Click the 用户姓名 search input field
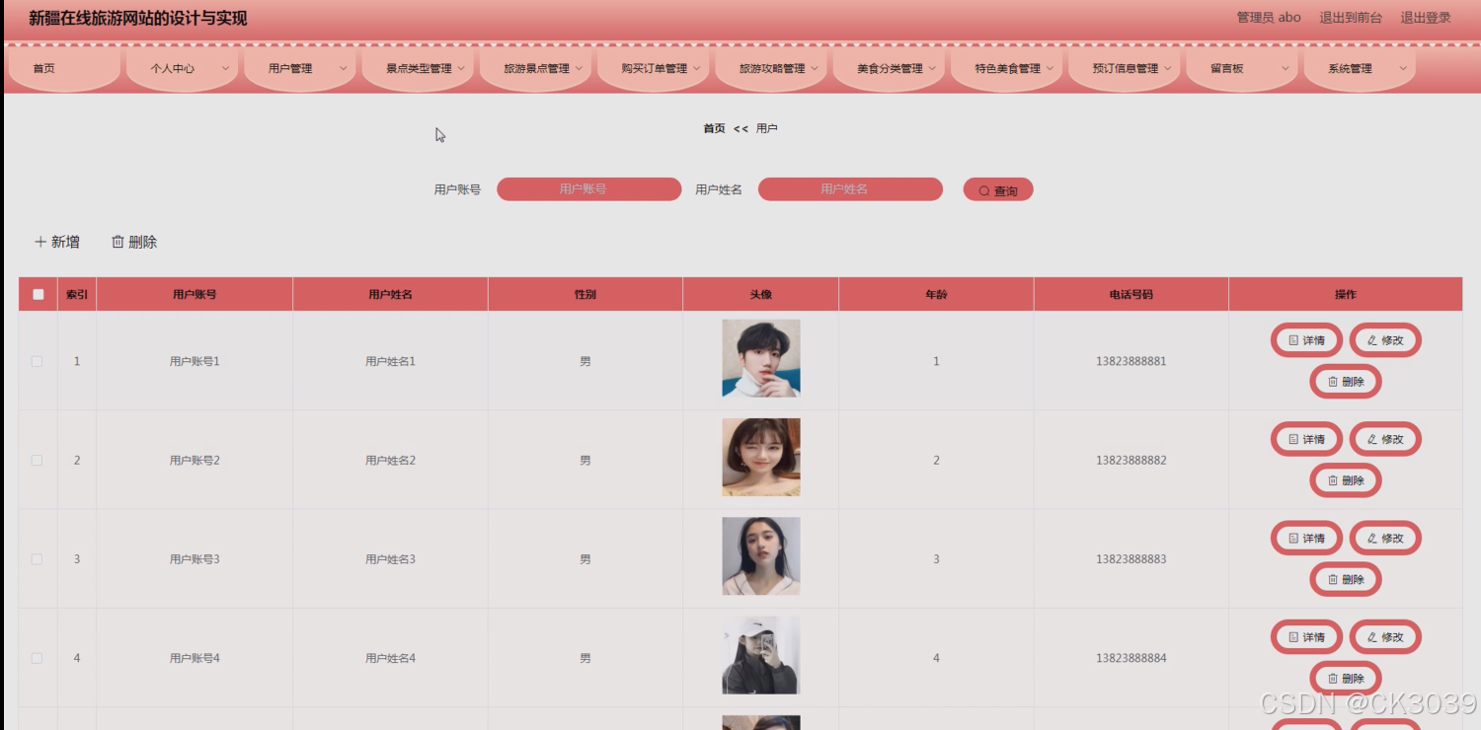The height and width of the screenshot is (730, 1481). (x=850, y=189)
